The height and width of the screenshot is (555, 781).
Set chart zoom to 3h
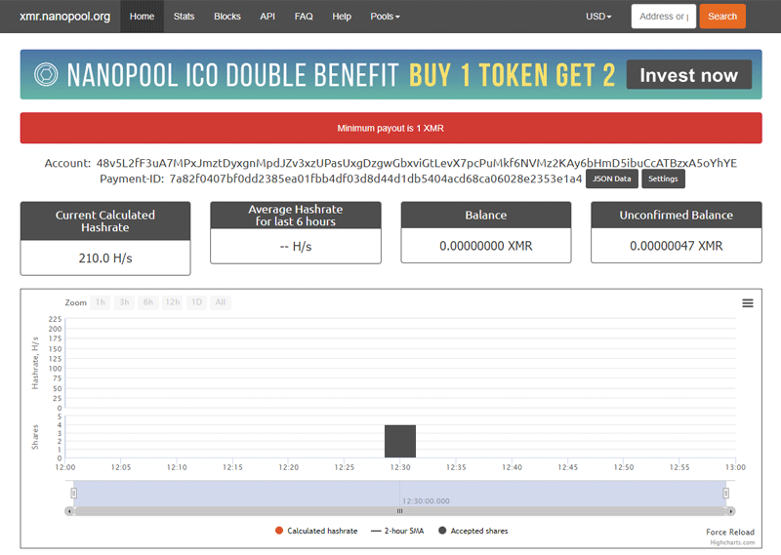(125, 302)
